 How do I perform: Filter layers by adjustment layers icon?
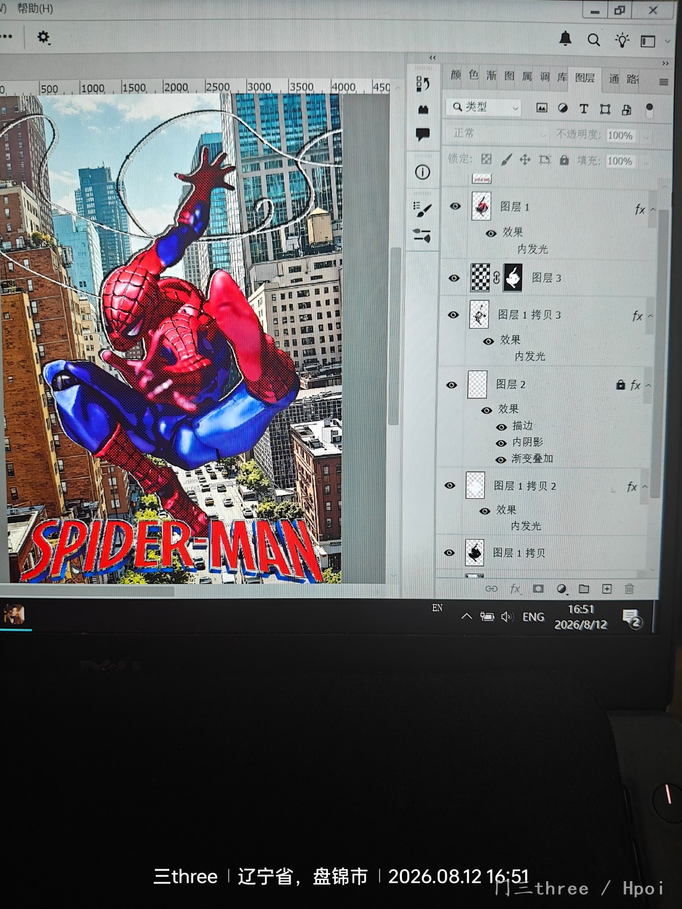(x=563, y=108)
